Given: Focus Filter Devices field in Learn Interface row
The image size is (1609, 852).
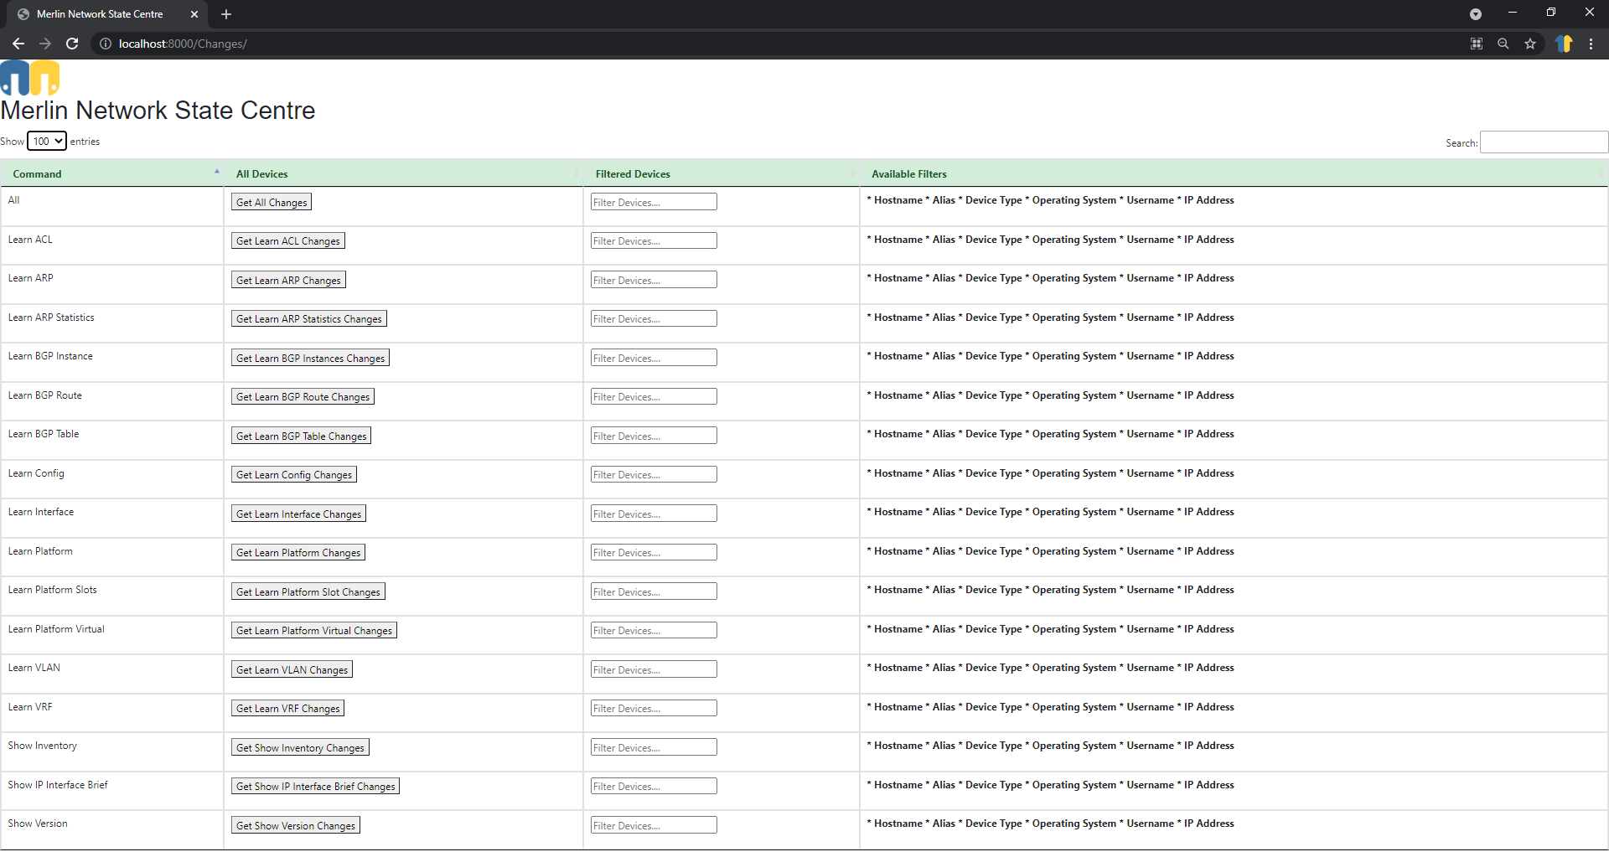Looking at the screenshot, I should [x=654, y=514].
